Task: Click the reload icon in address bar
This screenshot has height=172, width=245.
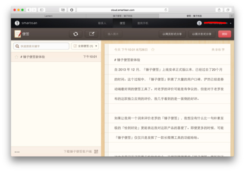Action: (166, 10)
